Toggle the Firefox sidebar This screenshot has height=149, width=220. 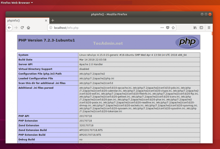[201, 28]
